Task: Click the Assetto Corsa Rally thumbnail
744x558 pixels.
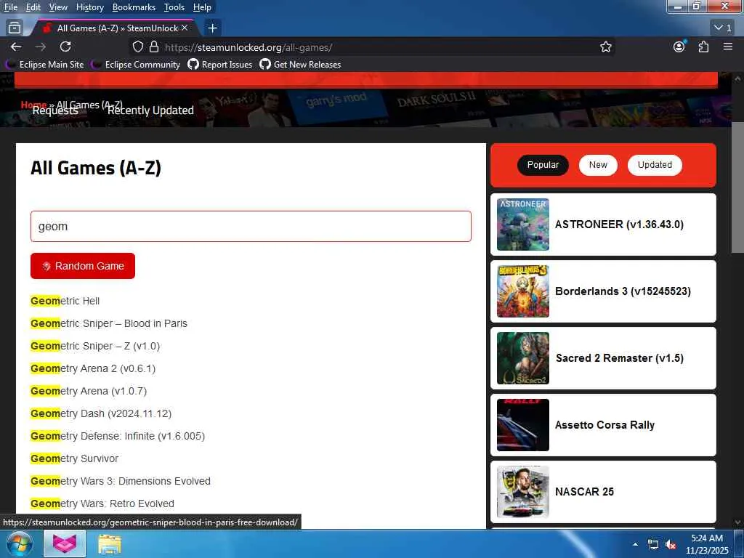Action: (523, 425)
